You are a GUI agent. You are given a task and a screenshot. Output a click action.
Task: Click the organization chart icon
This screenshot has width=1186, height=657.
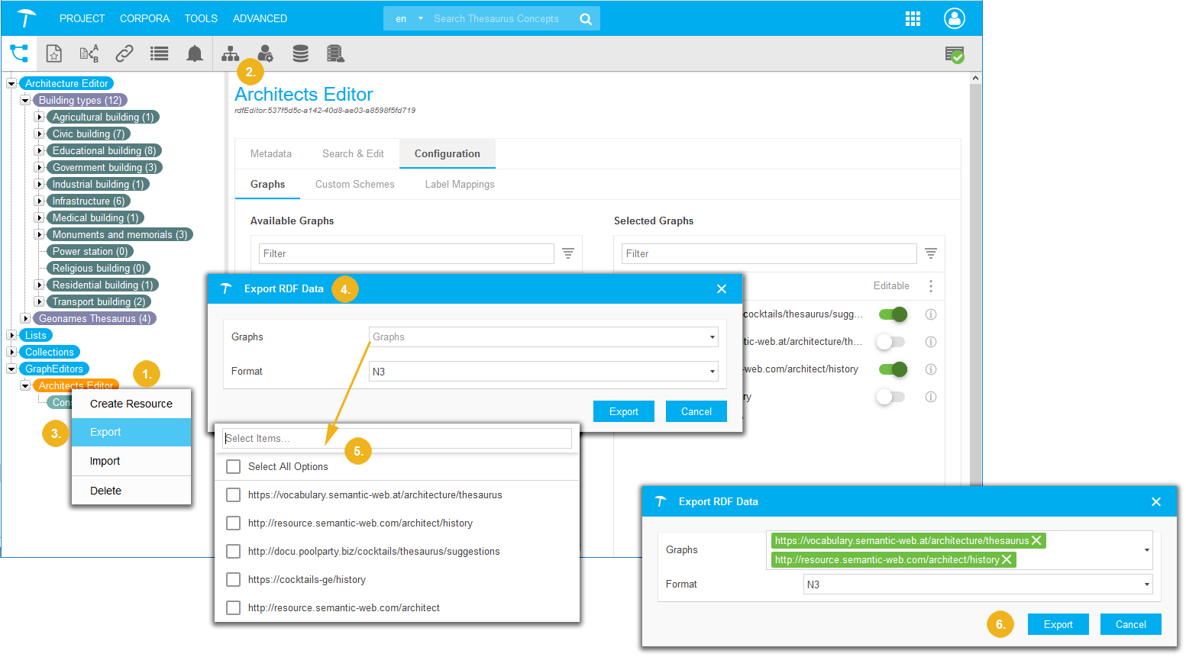[230, 53]
